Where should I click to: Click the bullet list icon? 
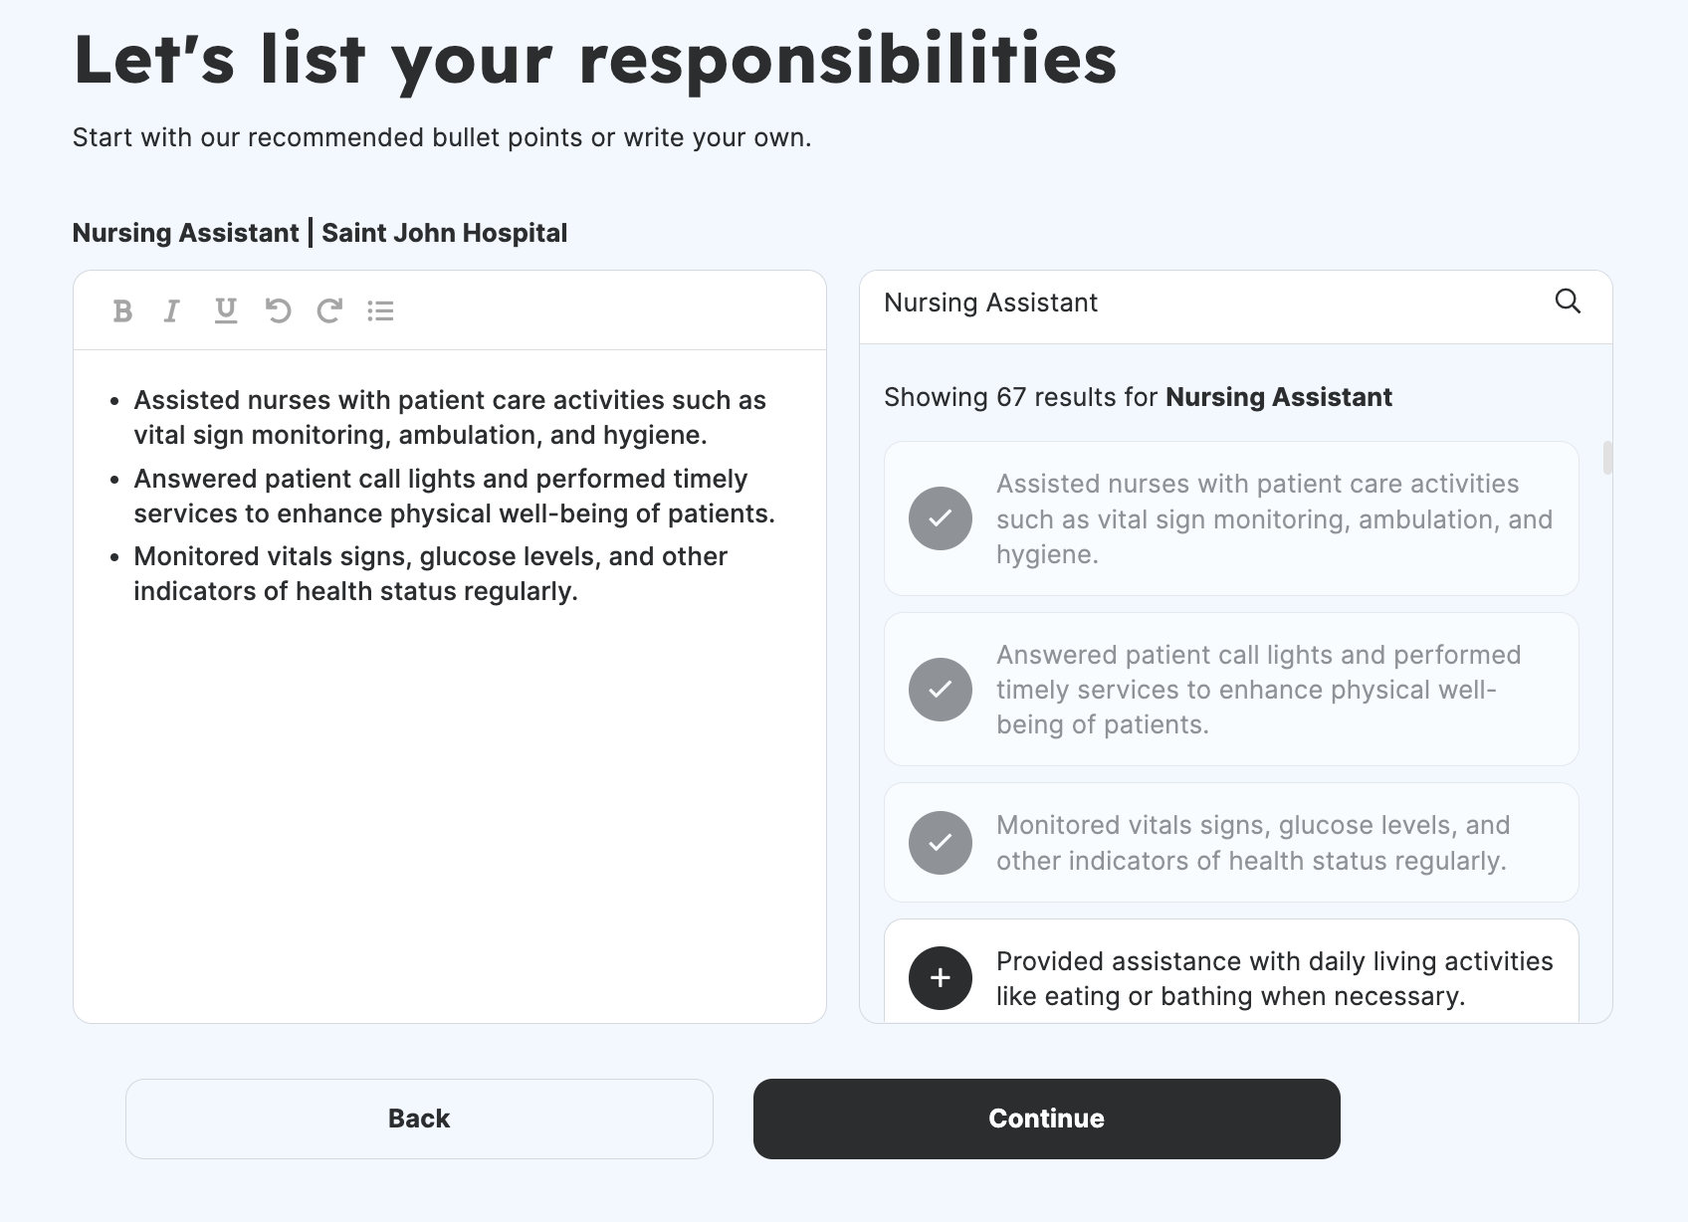[x=381, y=310]
